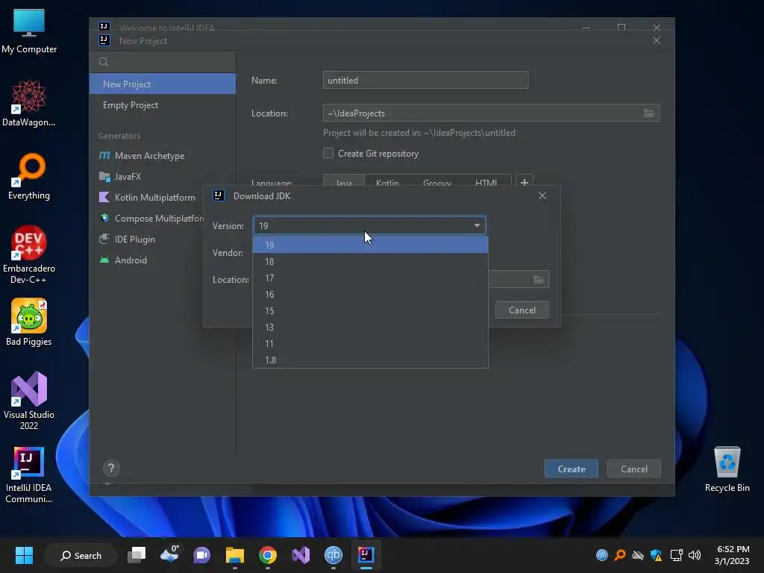Open Windows Start menu
The width and height of the screenshot is (764, 573).
(24, 555)
